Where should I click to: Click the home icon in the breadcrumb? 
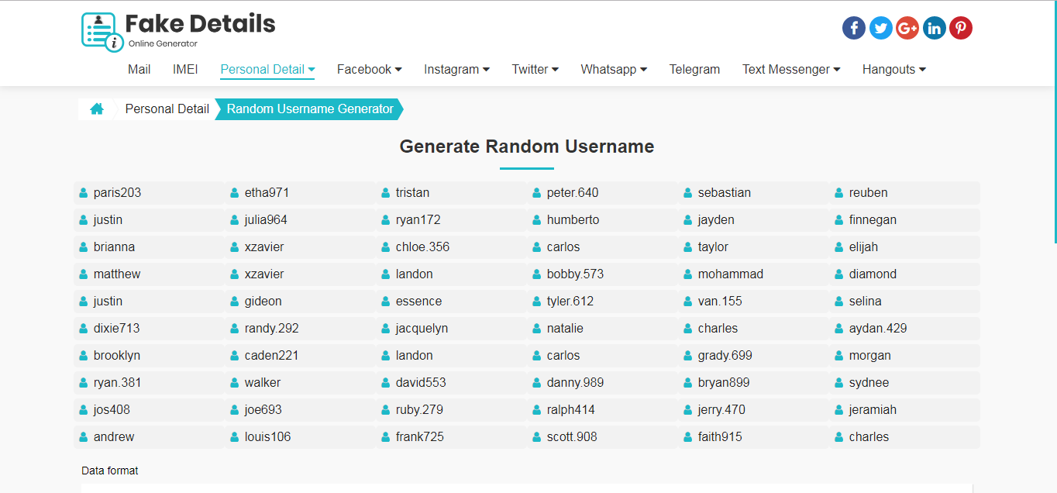click(97, 109)
